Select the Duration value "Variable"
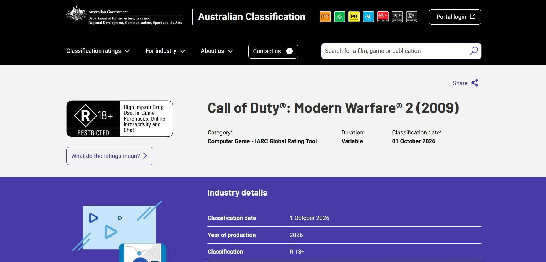 352,141
